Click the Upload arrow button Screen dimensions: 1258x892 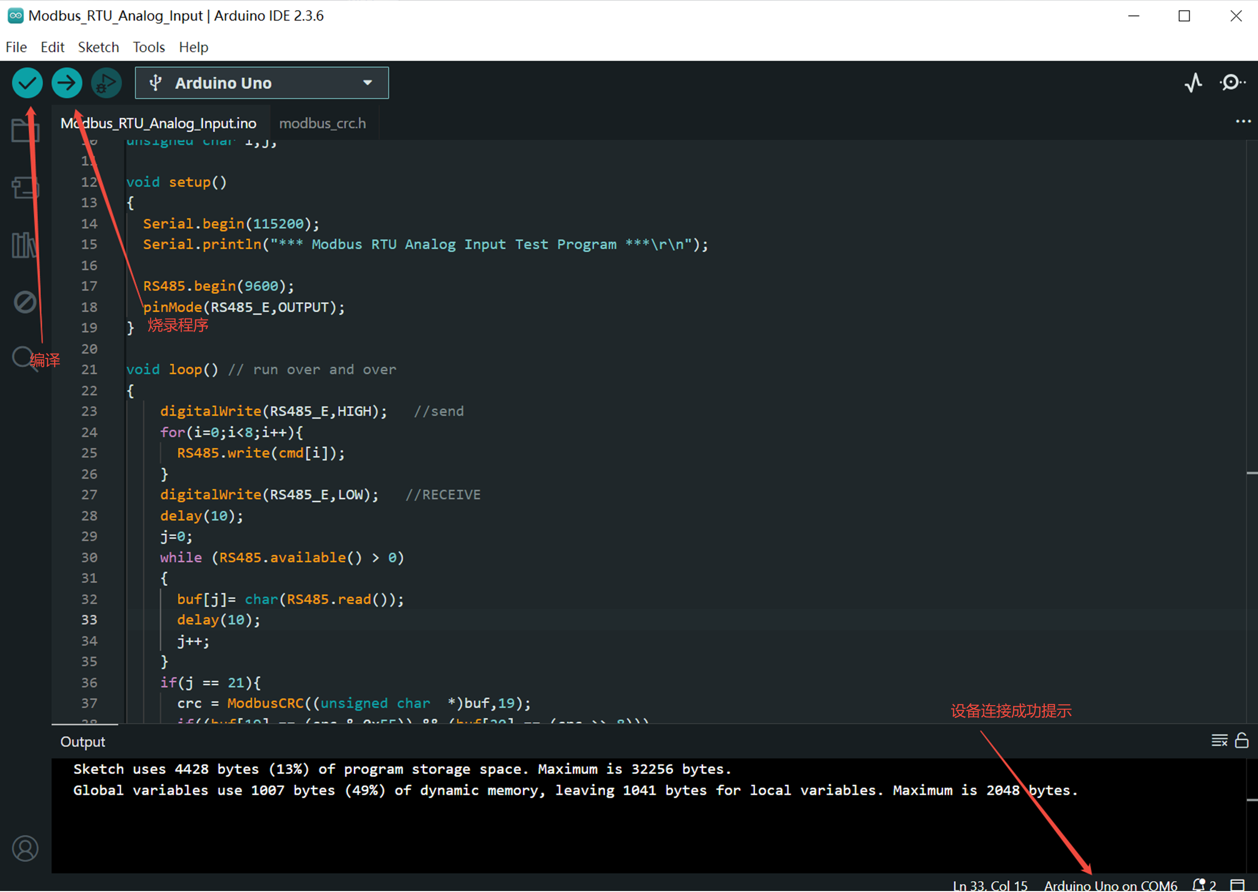click(66, 83)
